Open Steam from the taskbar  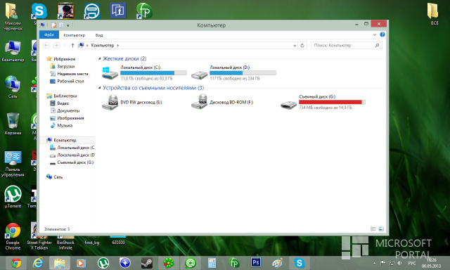pyautogui.click(x=147, y=263)
